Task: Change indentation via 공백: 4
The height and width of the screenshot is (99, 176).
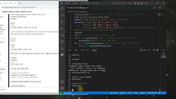Action: pyautogui.click(x=123, y=93)
